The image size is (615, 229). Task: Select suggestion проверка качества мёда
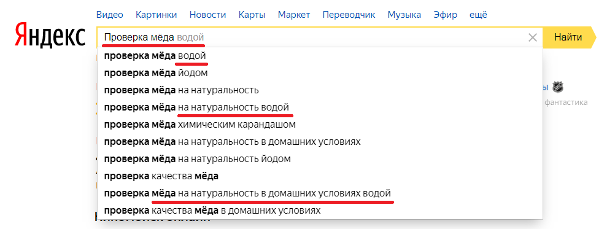(320, 176)
